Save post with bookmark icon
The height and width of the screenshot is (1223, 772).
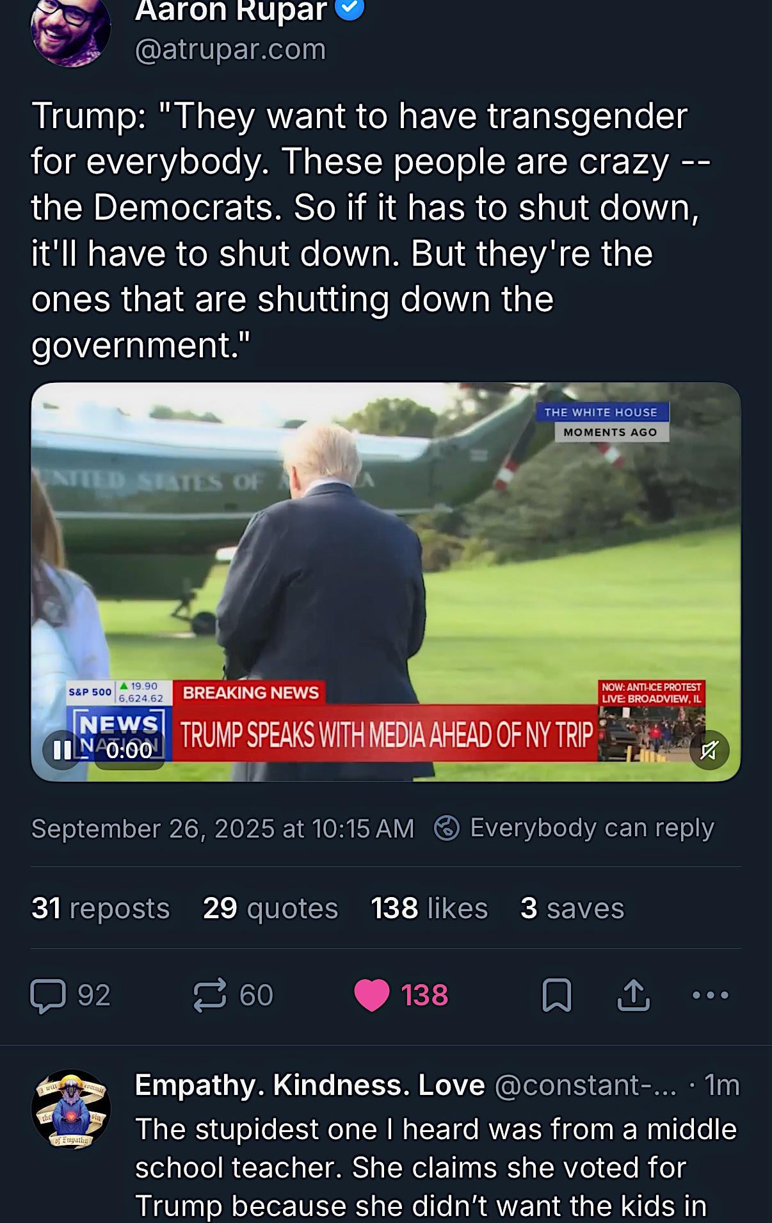(x=556, y=995)
